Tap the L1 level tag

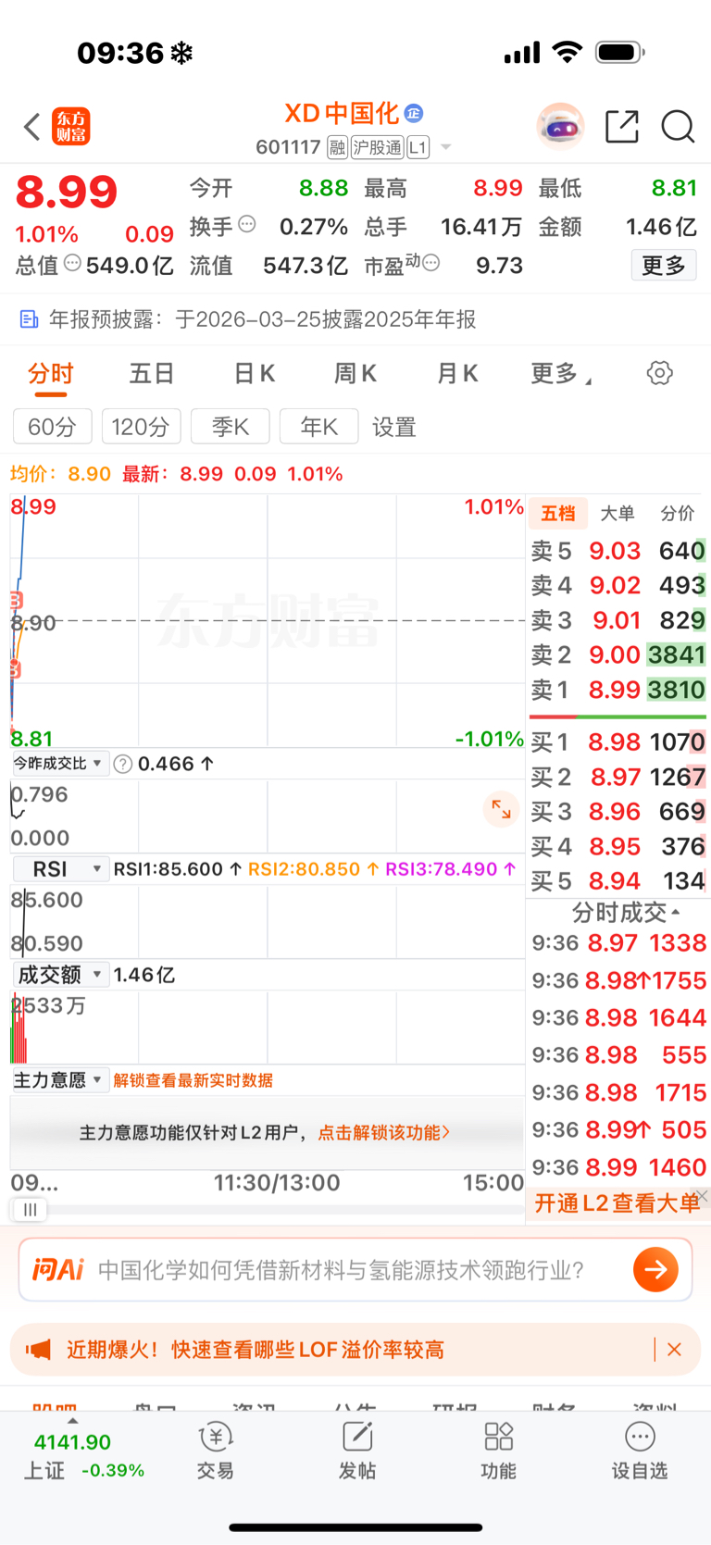pos(418,147)
